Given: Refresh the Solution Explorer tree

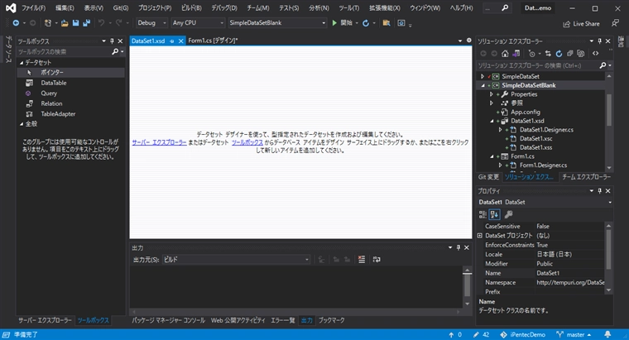Looking at the screenshot, I should pyautogui.click(x=559, y=53).
